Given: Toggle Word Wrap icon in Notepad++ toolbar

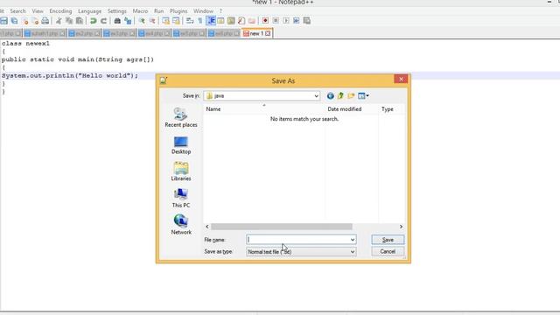Looking at the screenshot, I should (190, 21).
